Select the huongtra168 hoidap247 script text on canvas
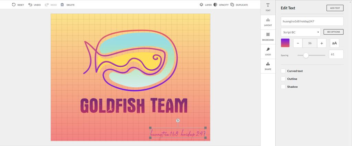352x146 pixels. pyautogui.click(x=178, y=134)
